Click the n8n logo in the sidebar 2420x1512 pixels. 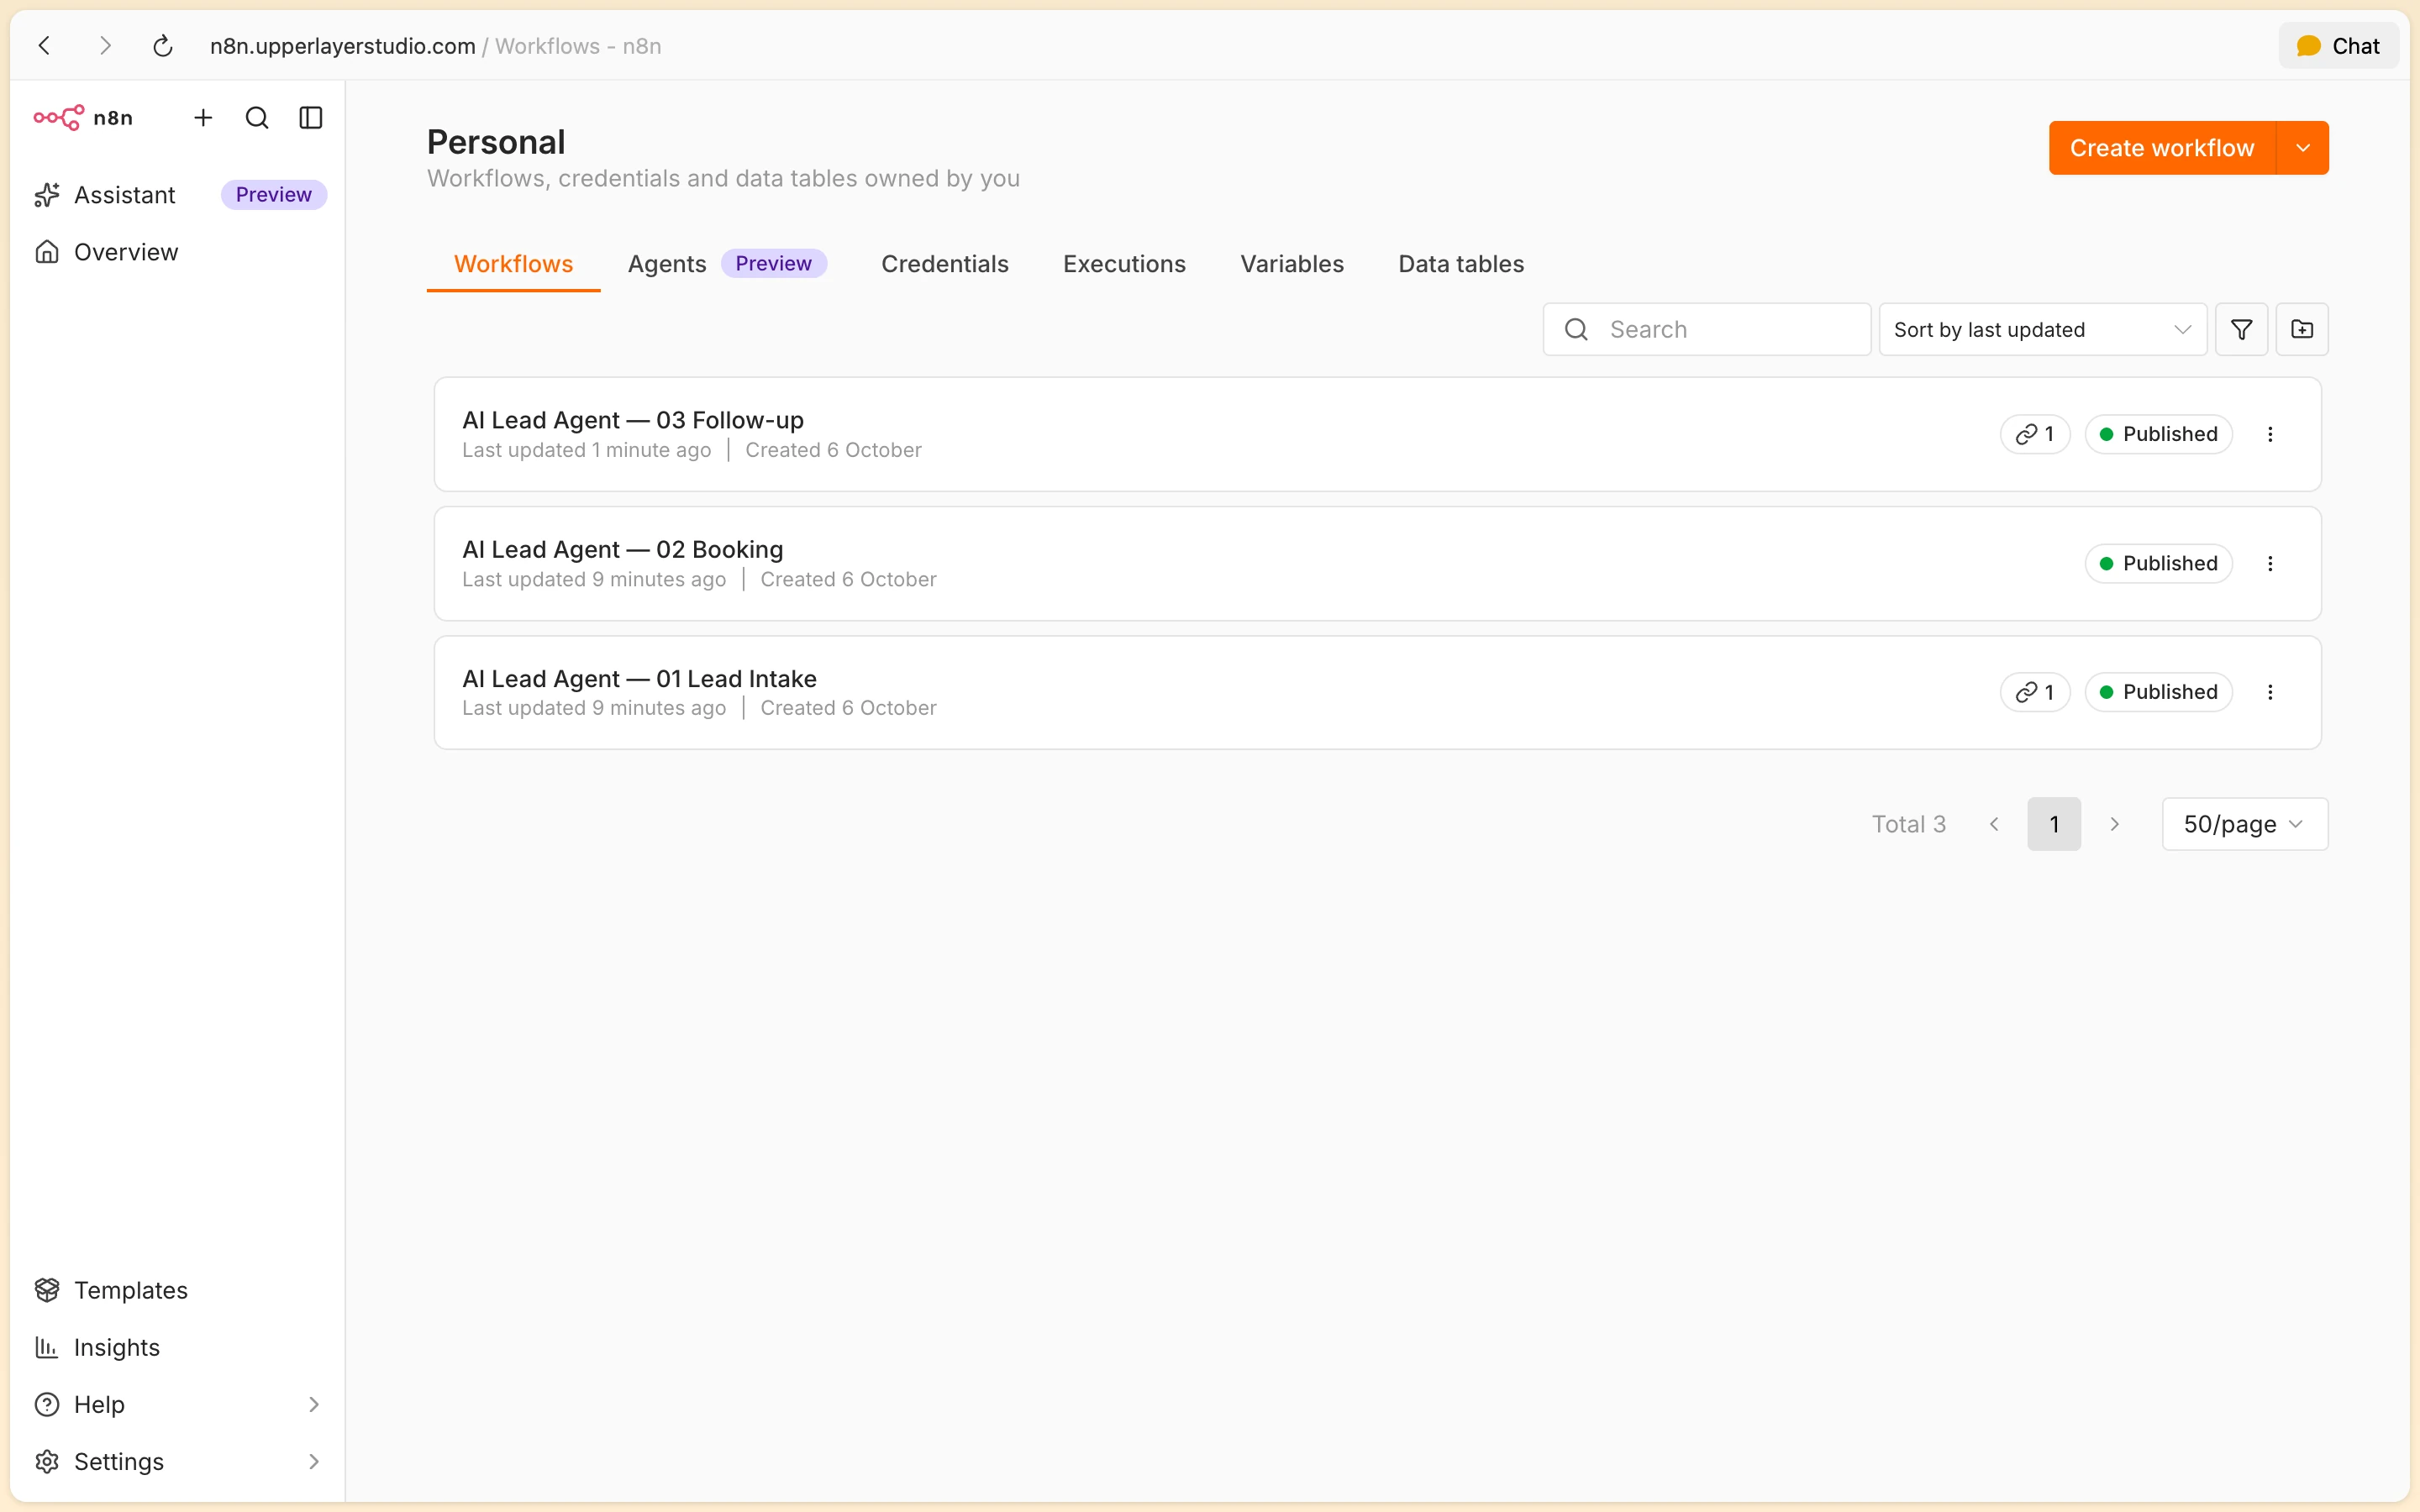(x=83, y=118)
